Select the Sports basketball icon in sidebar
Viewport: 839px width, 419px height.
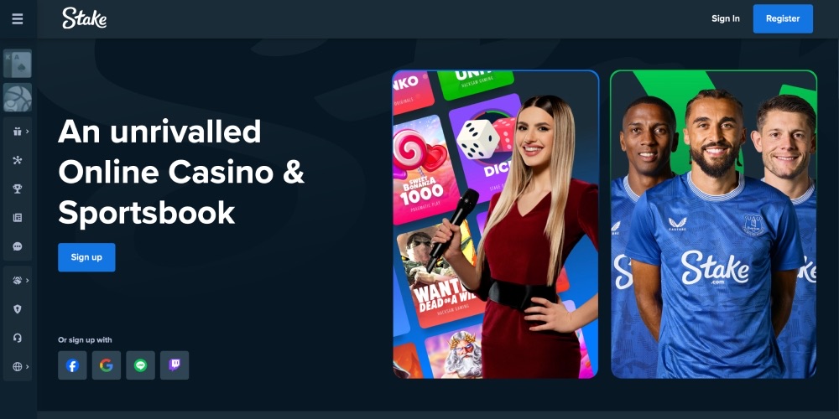coord(18,97)
